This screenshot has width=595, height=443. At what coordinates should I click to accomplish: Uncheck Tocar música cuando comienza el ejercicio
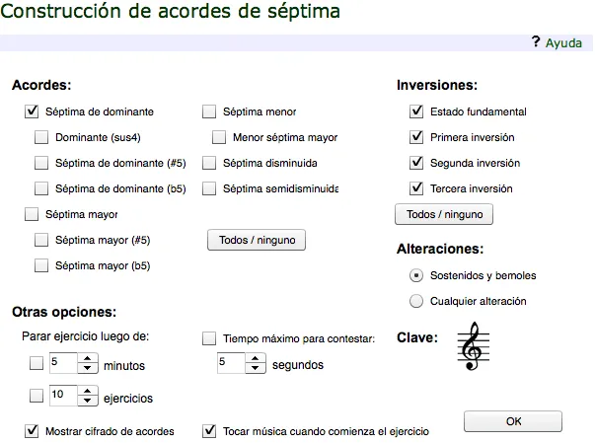tap(209, 431)
